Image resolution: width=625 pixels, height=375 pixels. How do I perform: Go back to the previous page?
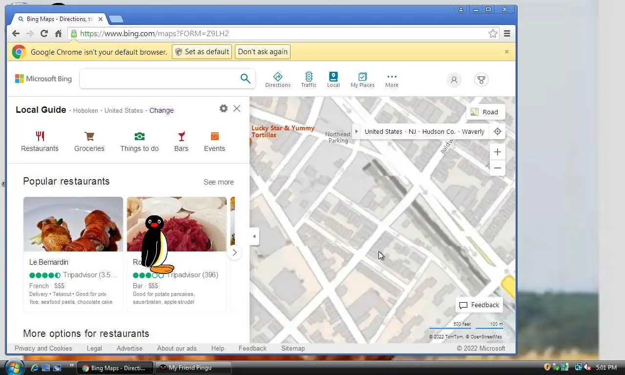tap(16, 34)
